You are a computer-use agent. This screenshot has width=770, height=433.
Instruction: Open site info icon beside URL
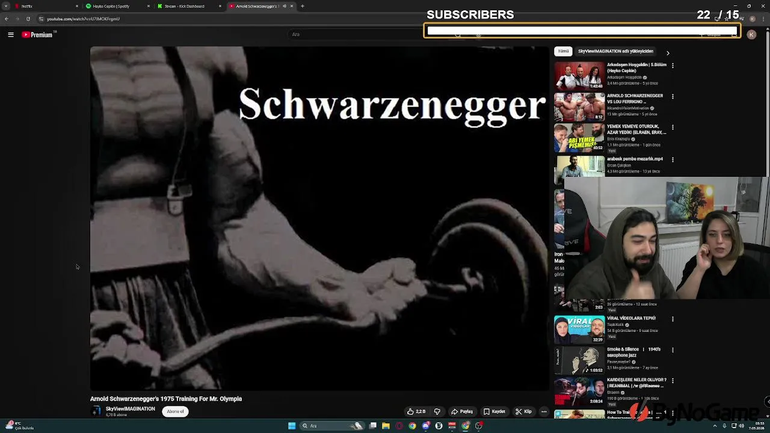[41, 19]
